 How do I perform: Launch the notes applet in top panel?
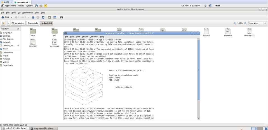pyautogui.click(x=46, y=6)
